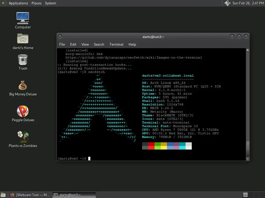Open the Terminal menu in menubar
The height and width of the screenshot is (198, 265).
116,44
